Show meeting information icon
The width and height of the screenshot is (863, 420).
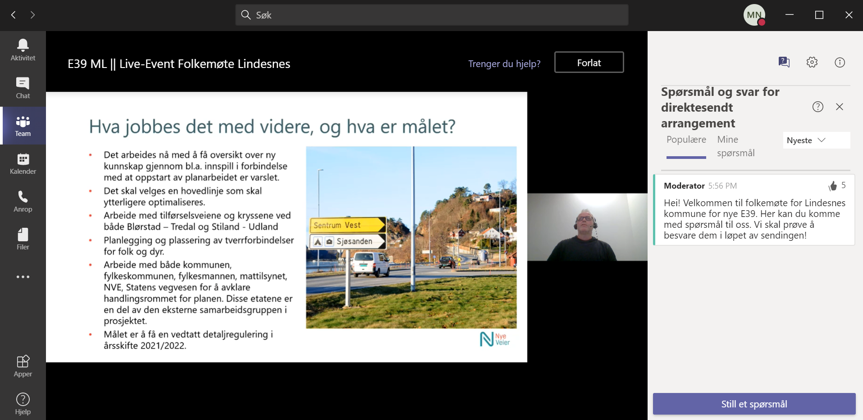(840, 62)
